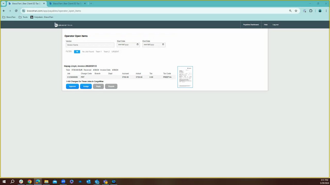Image resolution: width=330 pixels, height=185 pixels.
Task: Open the Chrome extensions puzzle icon
Action: 311,11
